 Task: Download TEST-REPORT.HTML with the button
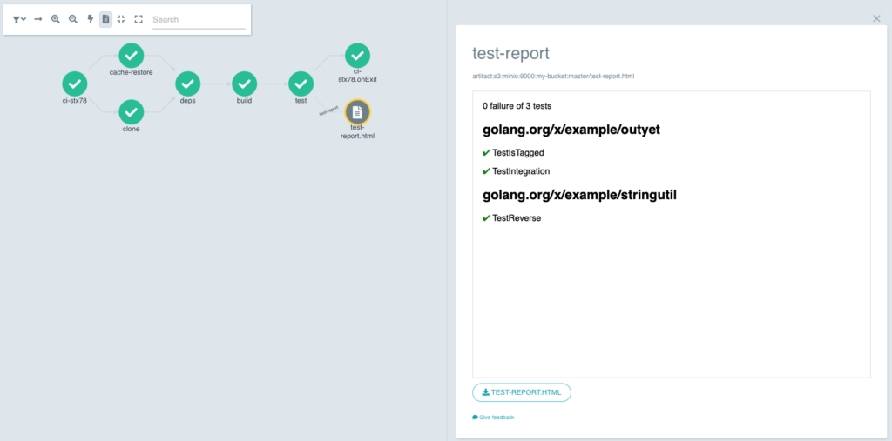point(522,392)
